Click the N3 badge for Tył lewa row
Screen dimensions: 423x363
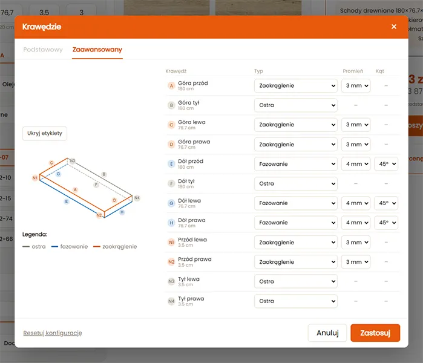click(x=171, y=281)
